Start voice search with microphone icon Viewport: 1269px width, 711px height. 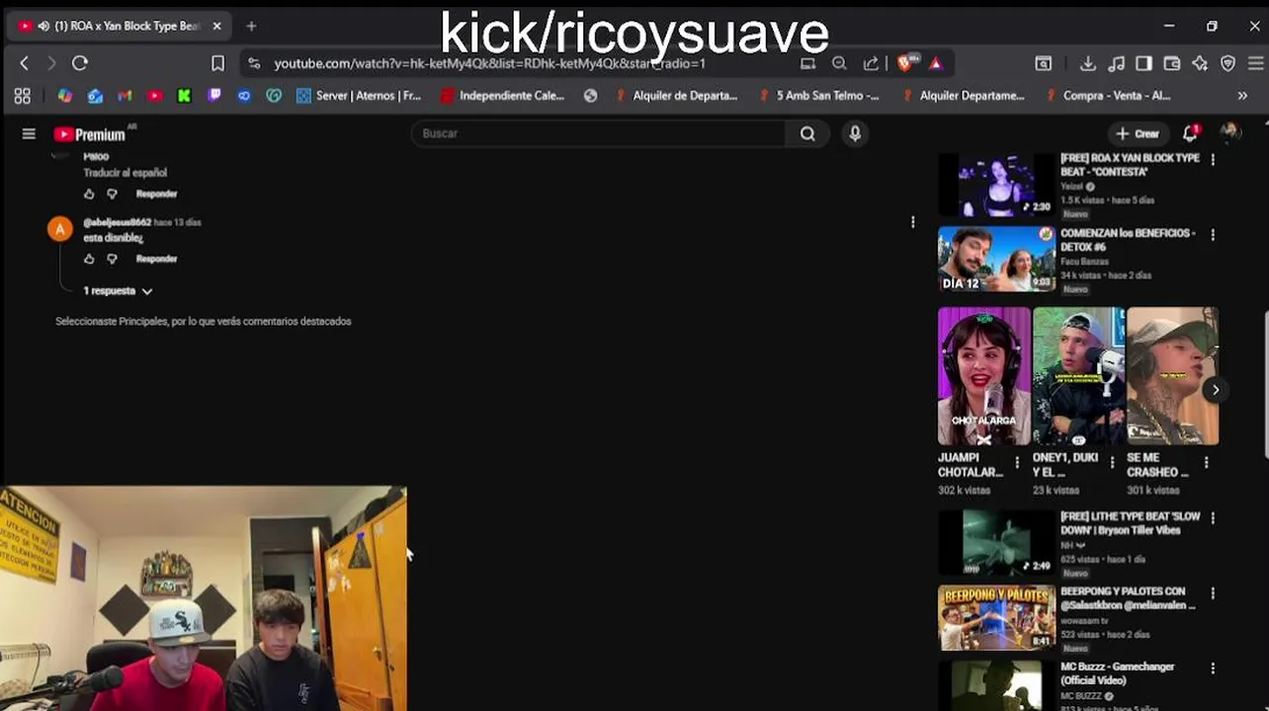click(x=855, y=133)
